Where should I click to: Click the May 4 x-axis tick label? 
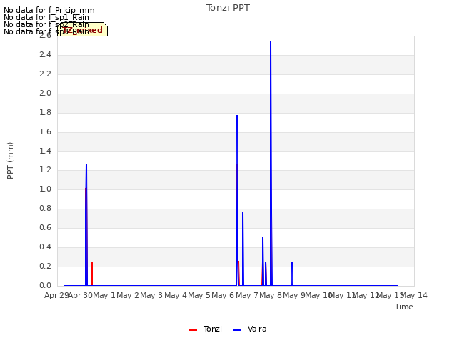[x=176, y=295]
